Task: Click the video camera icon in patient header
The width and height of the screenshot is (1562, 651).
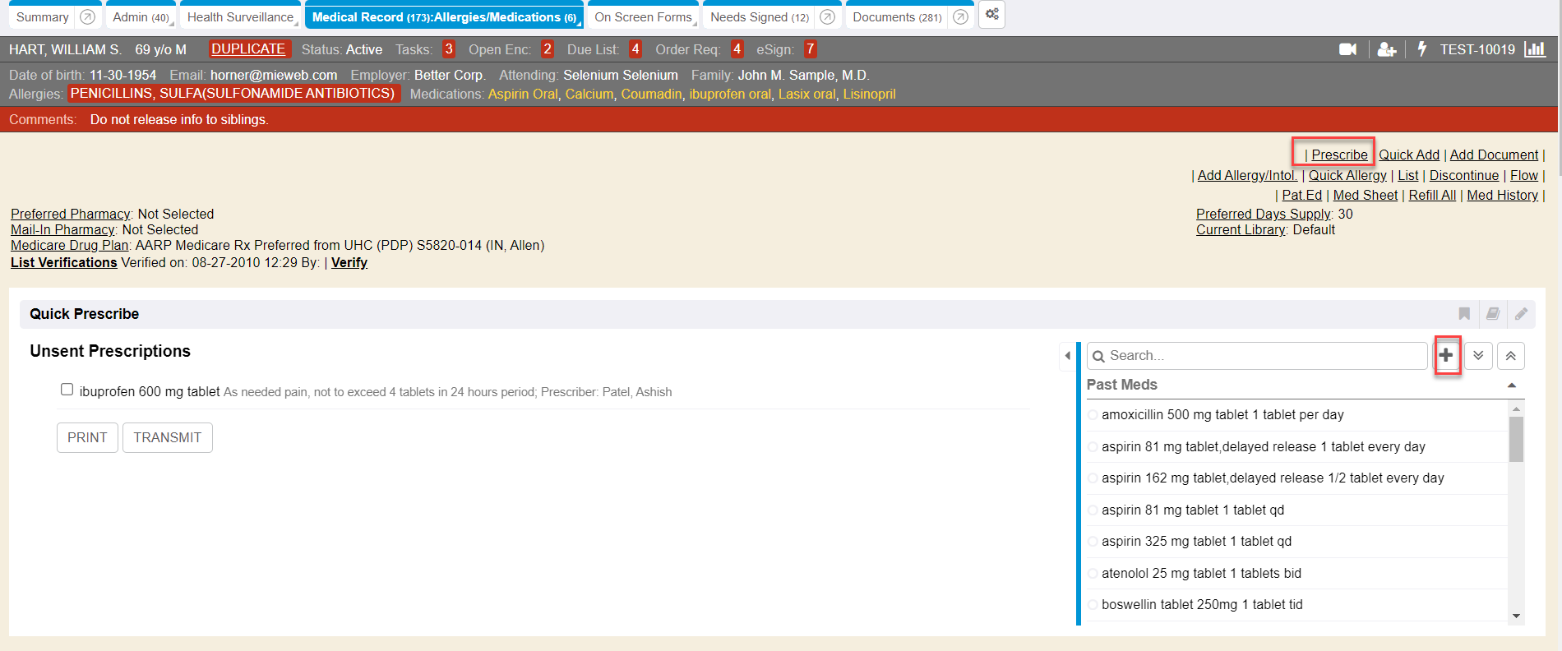Action: tap(1347, 49)
